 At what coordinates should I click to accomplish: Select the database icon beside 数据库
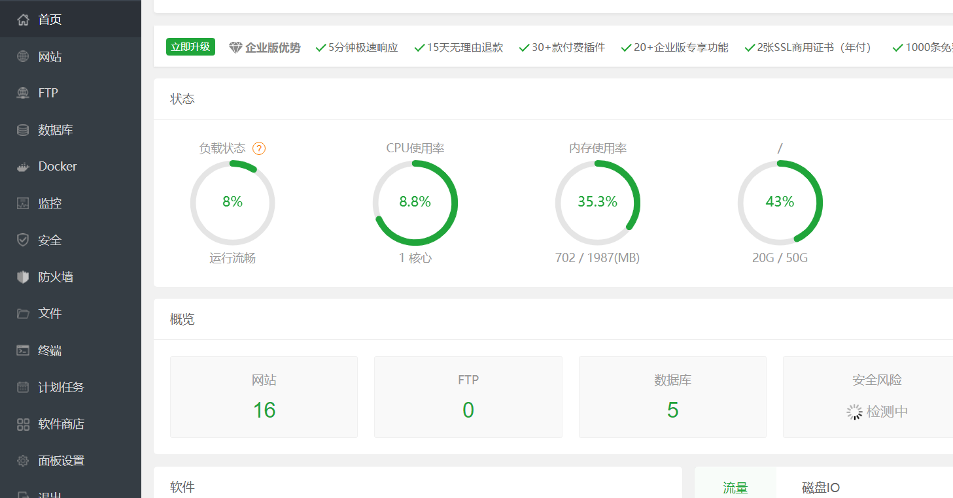23,130
